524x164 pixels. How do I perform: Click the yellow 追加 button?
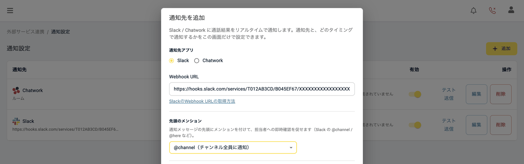501,49
